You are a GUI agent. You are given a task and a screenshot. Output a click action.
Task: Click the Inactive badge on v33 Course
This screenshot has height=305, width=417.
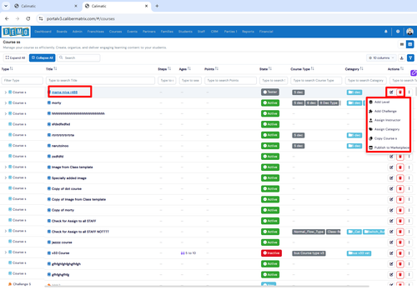click(x=271, y=253)
